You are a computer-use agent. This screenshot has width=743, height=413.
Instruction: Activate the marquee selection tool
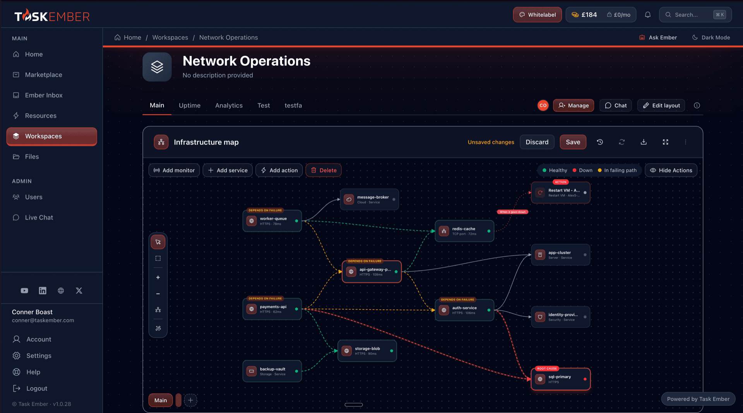(x=158, y=258)
